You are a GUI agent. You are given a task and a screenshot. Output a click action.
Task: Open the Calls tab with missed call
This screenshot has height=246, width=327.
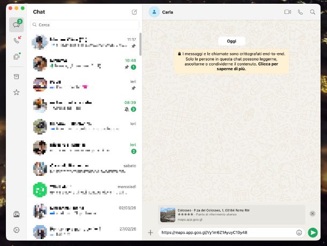[x=17, y=40]
